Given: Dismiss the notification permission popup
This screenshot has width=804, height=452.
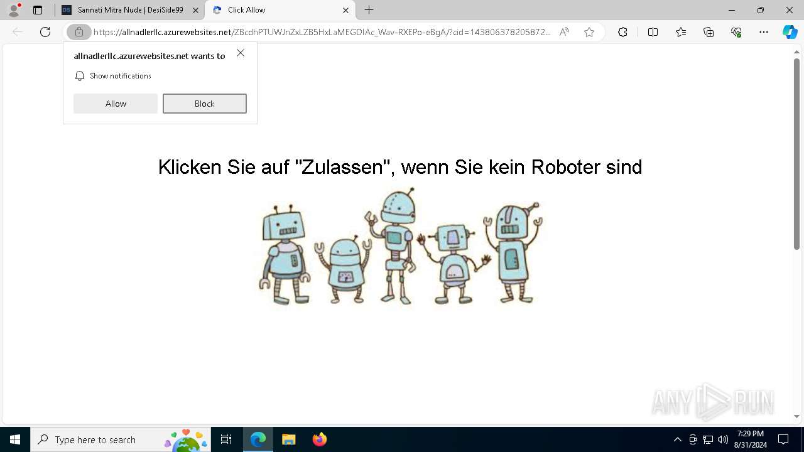Looking at the screenshot, I should [241, 53].
